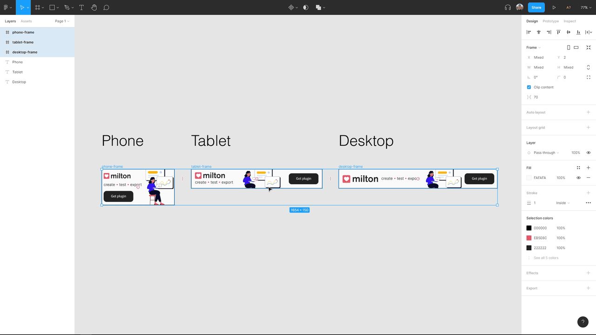Click Align bottom icon
The image size is (596, 335).
578,32
